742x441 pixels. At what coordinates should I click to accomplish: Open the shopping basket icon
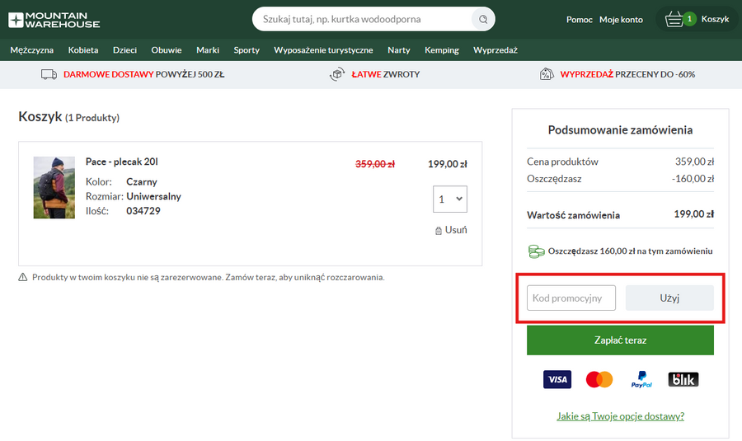[x=674, y=19]
